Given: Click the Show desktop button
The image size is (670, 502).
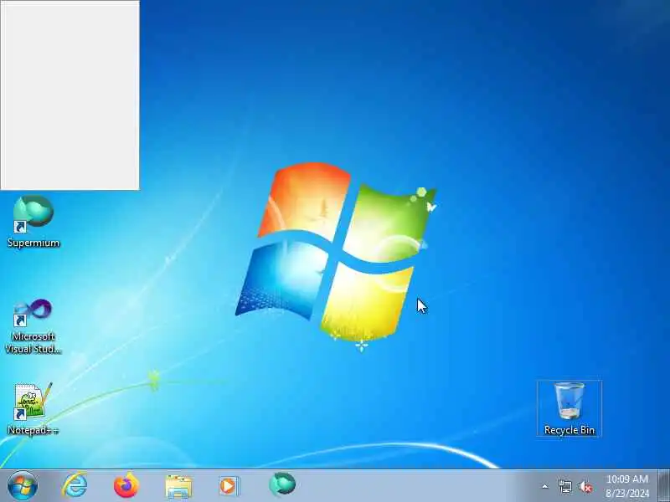Looking at the screenshot, I should tap(663, 486).
